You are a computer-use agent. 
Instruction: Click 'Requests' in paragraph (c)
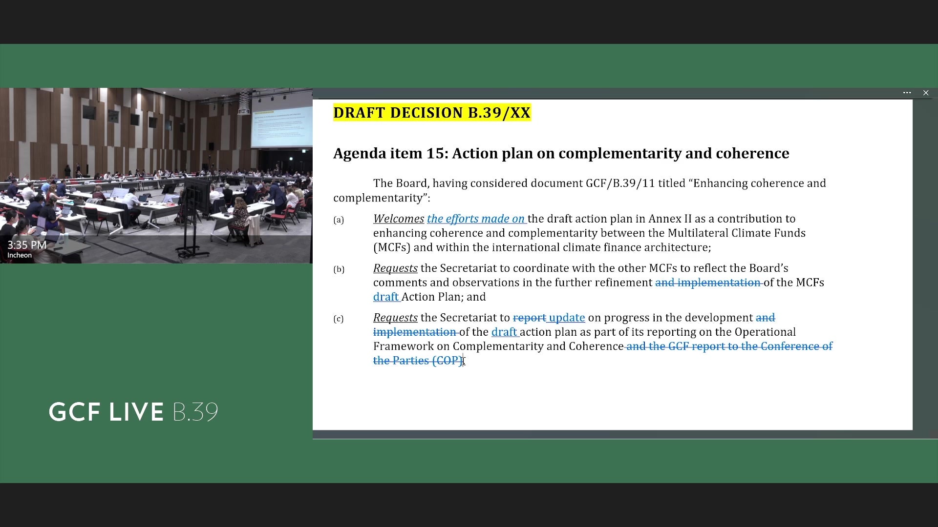click(395, 318)
